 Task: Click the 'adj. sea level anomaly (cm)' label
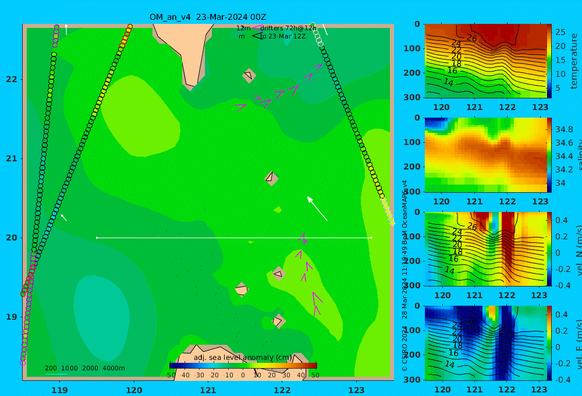(x=243, y=358)
